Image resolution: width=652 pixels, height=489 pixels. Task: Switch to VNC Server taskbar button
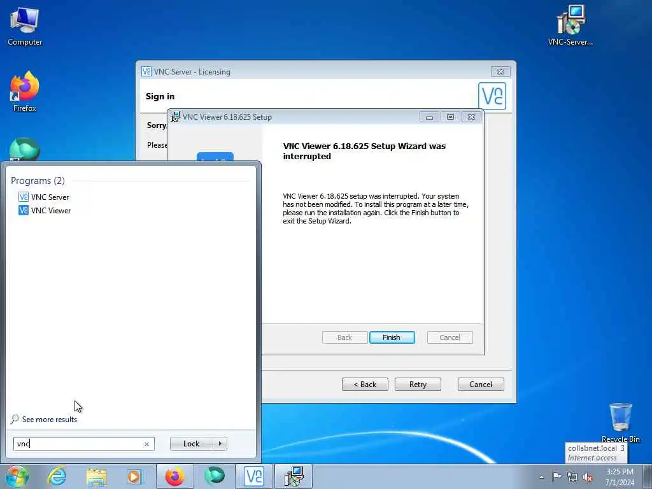click(x=254, y=476)
